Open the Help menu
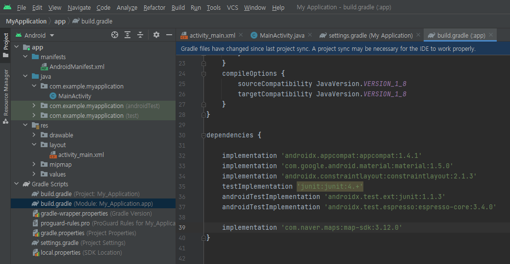510x264 pixels. 278,7
